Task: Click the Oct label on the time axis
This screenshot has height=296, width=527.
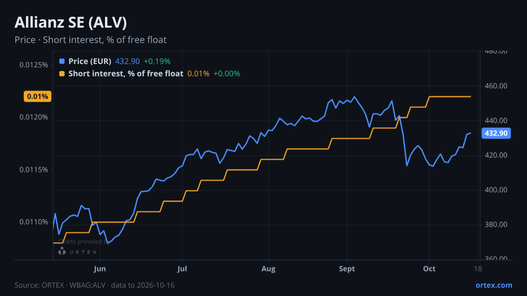Action: coord(430,269)
